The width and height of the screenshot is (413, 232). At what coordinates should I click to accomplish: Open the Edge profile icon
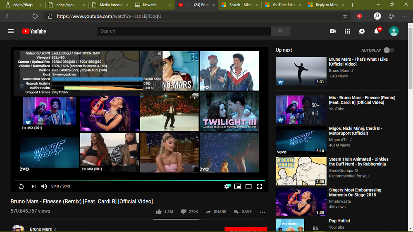377,16
